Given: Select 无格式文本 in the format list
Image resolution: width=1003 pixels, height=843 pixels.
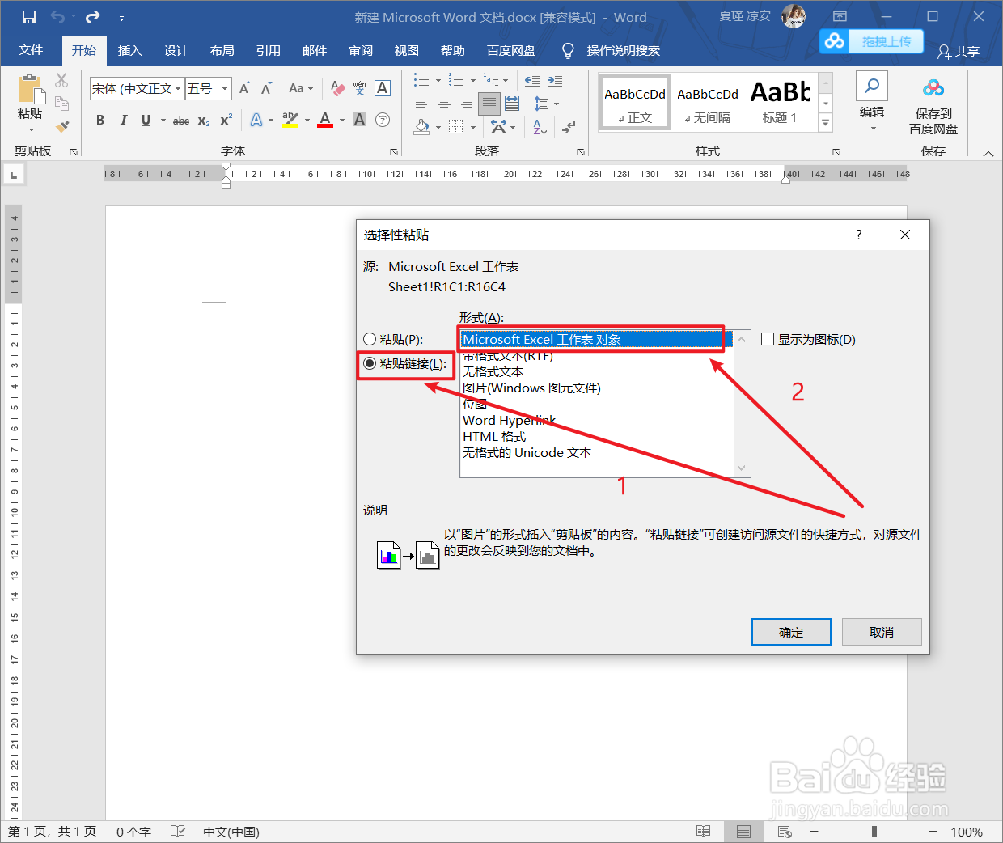Looking at the screenshot, I should (493, 372).
